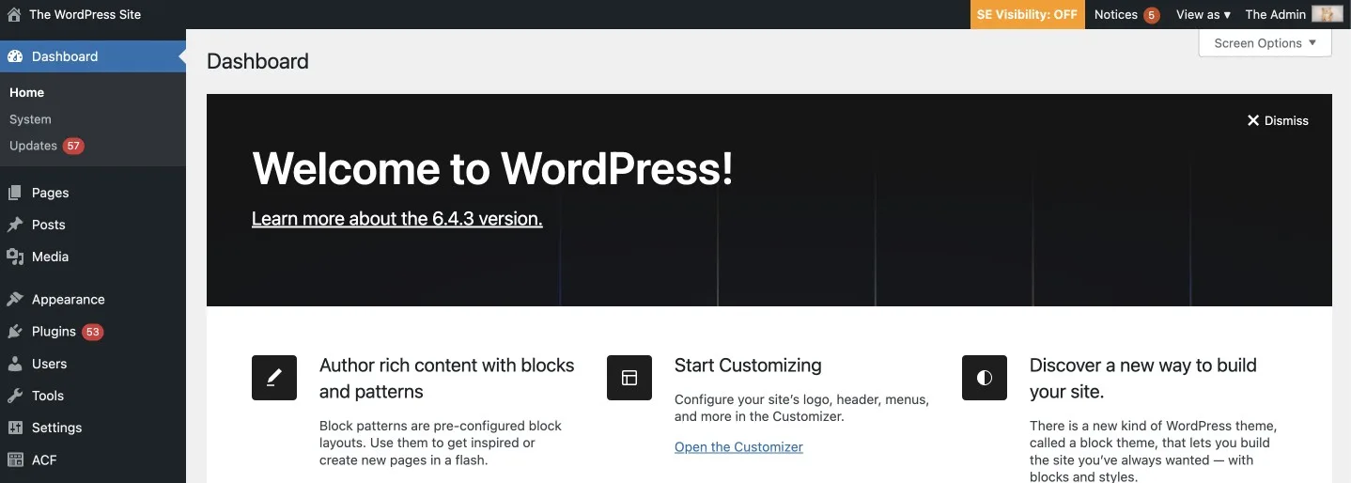The height and width of the screenshot is (483, 1351).
Task: Open the ACF menu
Action: click(93, 460)
